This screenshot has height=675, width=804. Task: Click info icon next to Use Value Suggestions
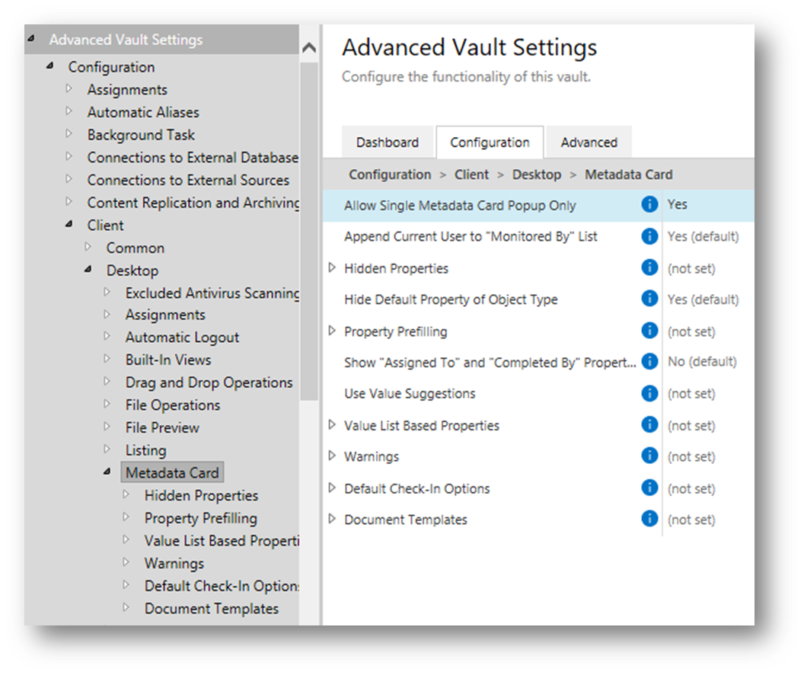tap(649, 393)
